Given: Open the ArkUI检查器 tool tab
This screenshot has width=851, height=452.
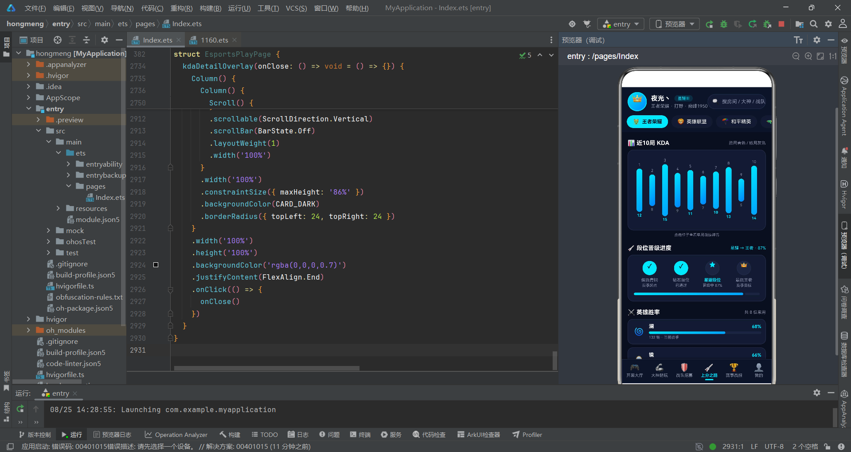Looking at the screenshot, I should [x=479, y=435].
